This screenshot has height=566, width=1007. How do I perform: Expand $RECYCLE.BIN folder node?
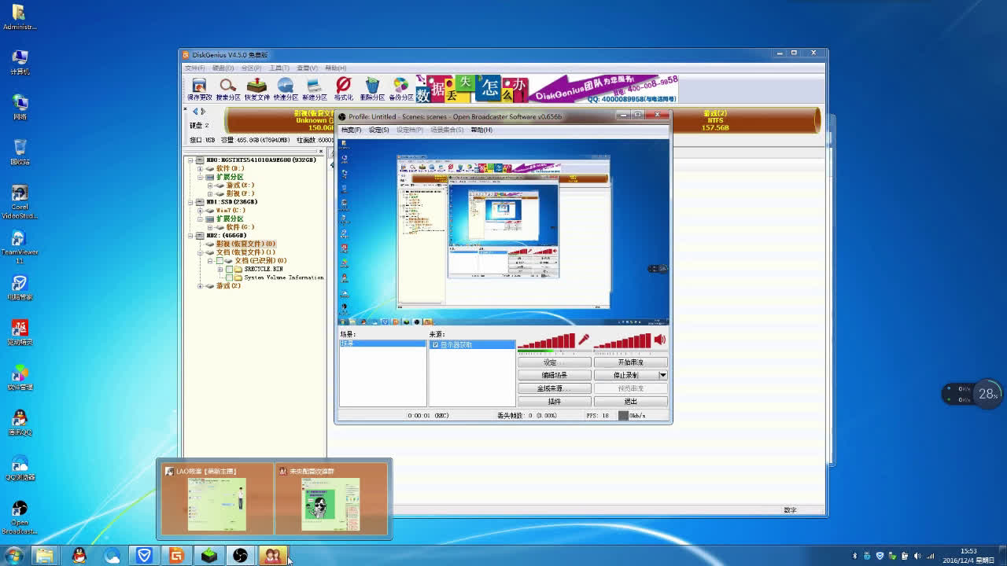pos(220,269)
